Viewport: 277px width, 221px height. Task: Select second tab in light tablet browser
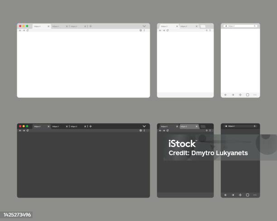click(x=189, y=27)
